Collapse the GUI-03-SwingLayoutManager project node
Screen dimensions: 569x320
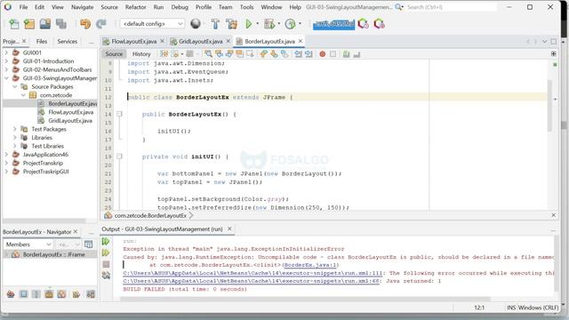pyautogui.click(x=6, y=78)
